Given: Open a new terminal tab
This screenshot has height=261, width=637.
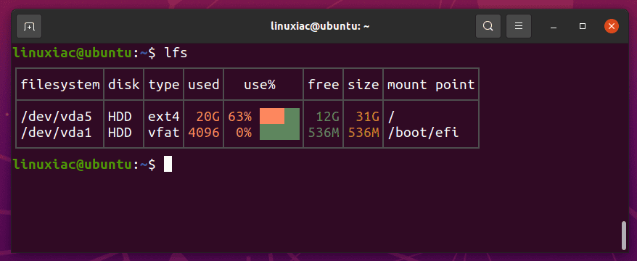Looking at the screenshot, I should (29, 26).
